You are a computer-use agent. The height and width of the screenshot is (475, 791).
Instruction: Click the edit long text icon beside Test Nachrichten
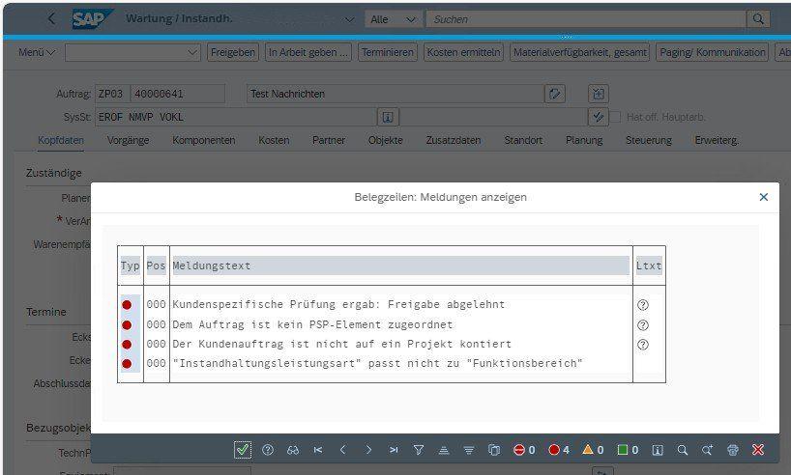[x=555, y=94]
